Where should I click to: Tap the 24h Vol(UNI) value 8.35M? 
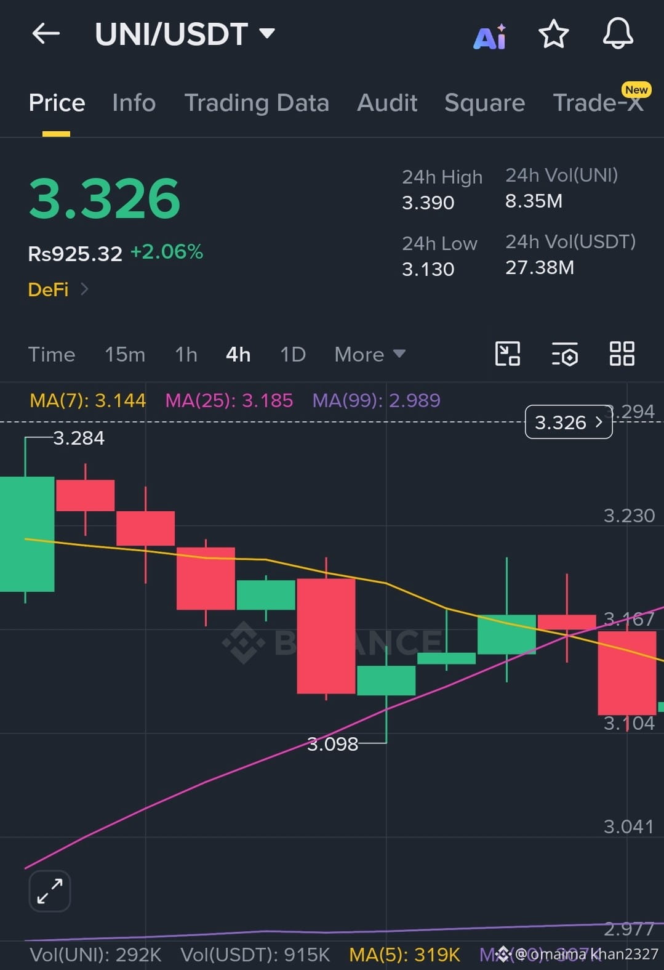[534, 201]
